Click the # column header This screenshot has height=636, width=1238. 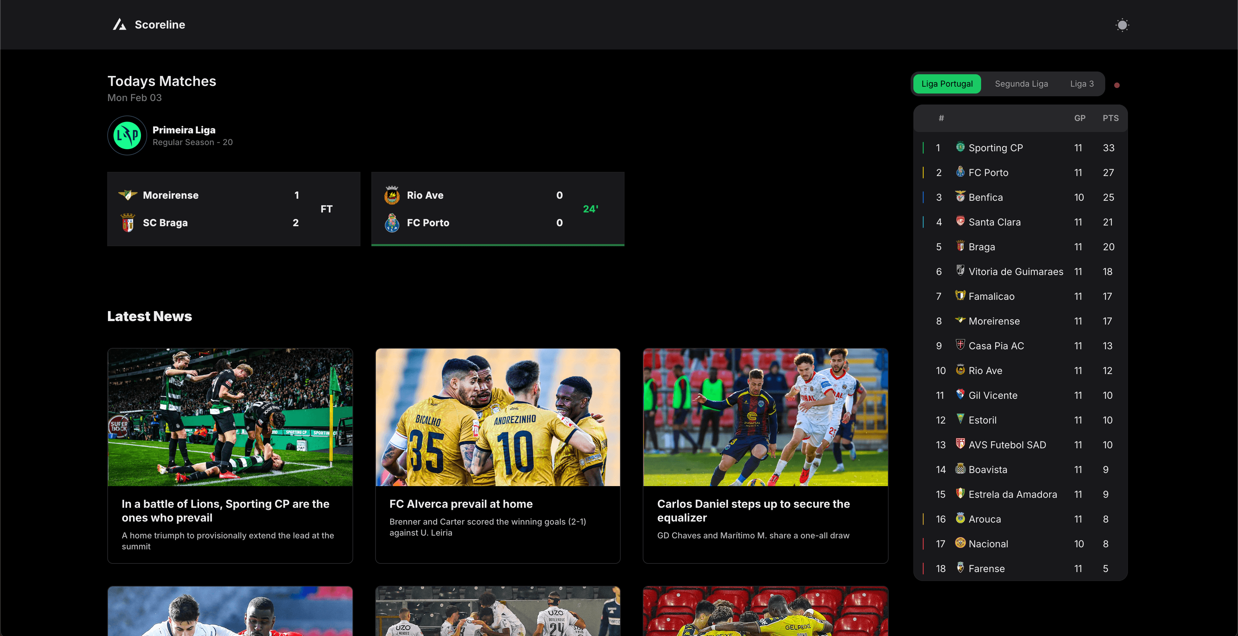[941, 118]
